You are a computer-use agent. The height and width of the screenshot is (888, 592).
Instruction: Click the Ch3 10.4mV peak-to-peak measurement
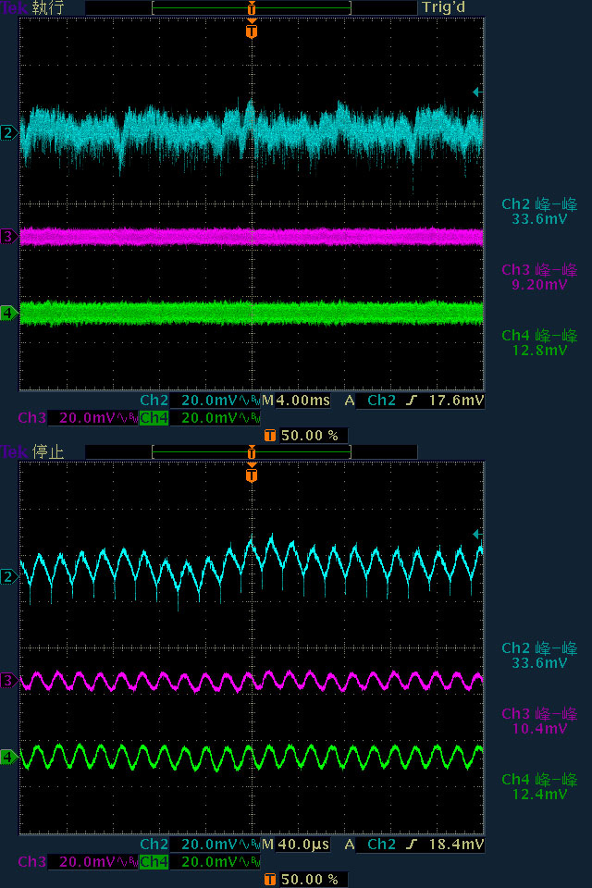point(539,721)
